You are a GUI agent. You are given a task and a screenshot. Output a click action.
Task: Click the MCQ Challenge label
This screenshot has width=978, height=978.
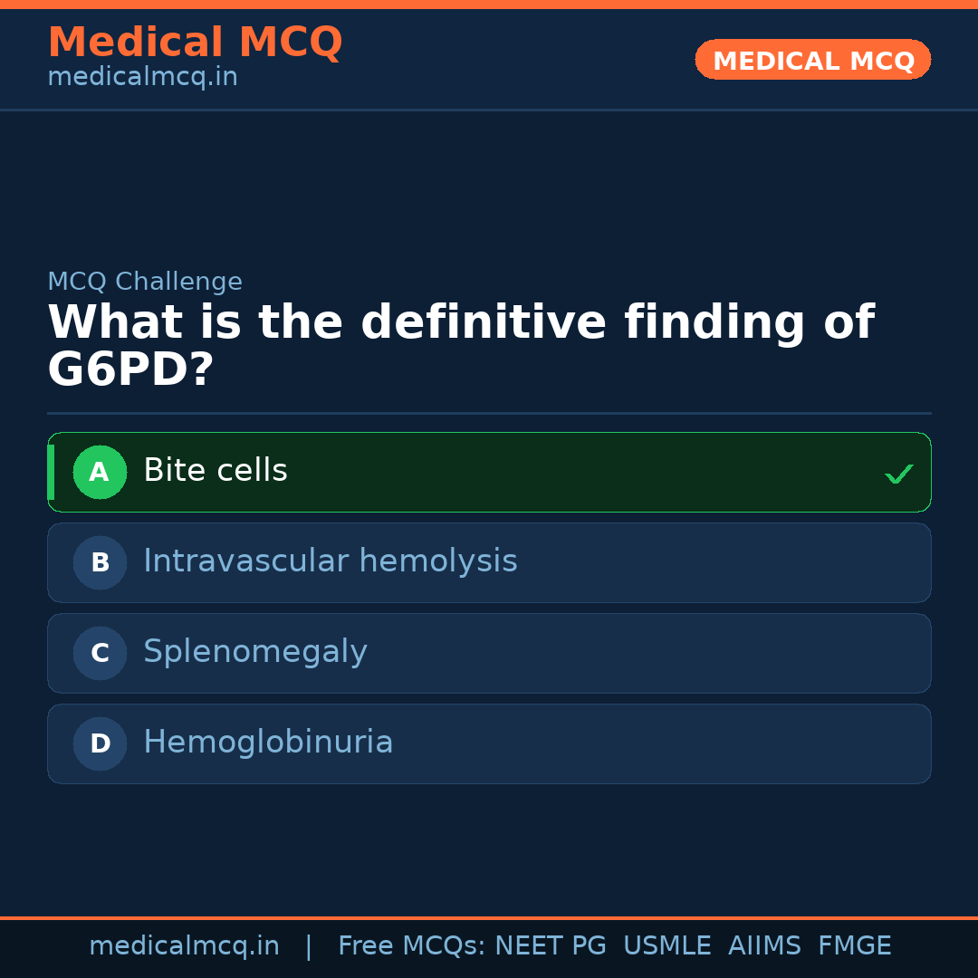(145, 282)
